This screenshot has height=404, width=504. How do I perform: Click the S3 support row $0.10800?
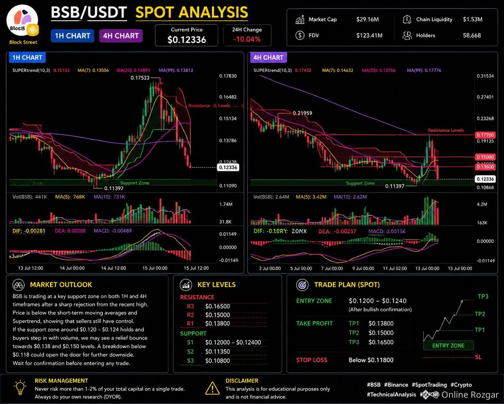pyautogui.click(x=224, y=360)
